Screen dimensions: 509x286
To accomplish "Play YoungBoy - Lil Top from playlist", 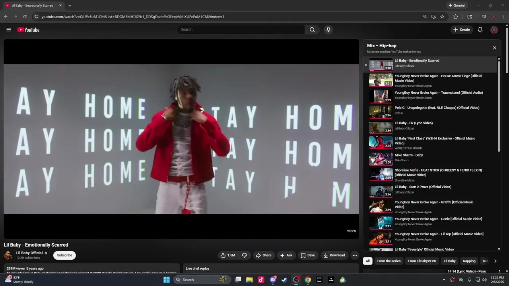I will (430, 238).
